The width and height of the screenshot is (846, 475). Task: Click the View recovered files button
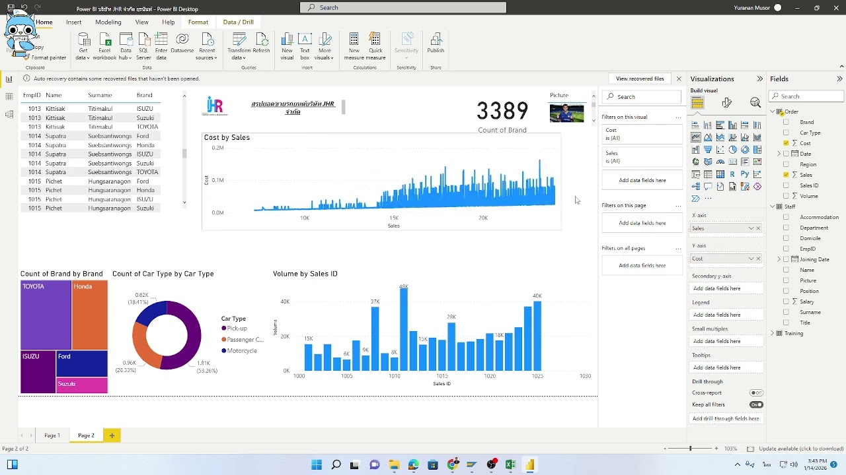(640, 79)
